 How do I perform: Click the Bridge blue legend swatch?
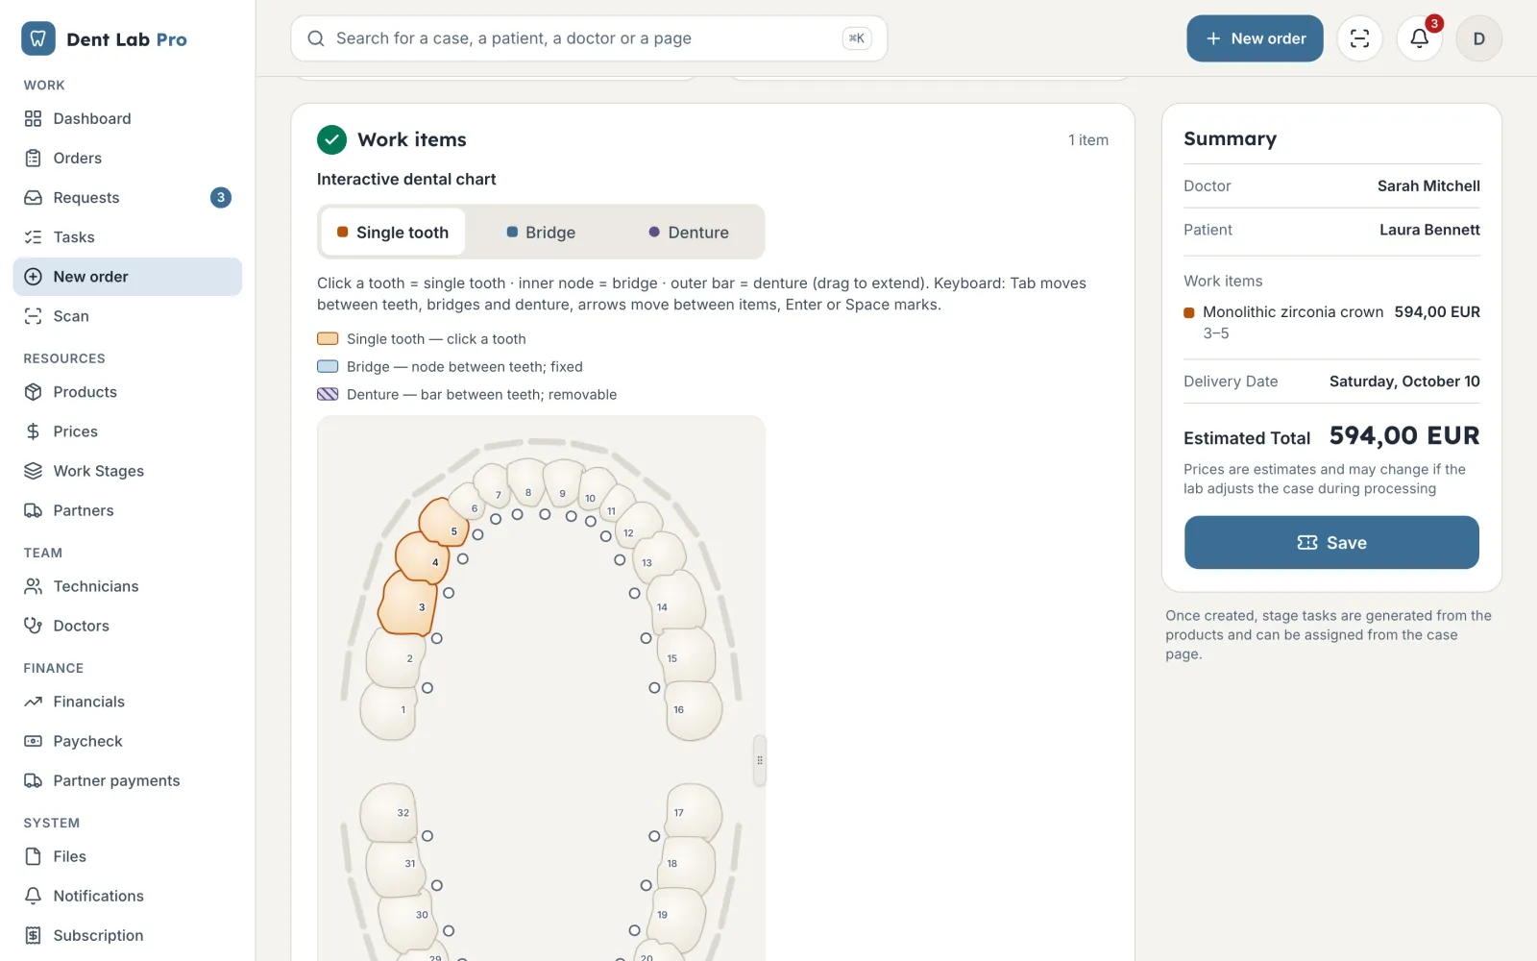click(328, 366)
